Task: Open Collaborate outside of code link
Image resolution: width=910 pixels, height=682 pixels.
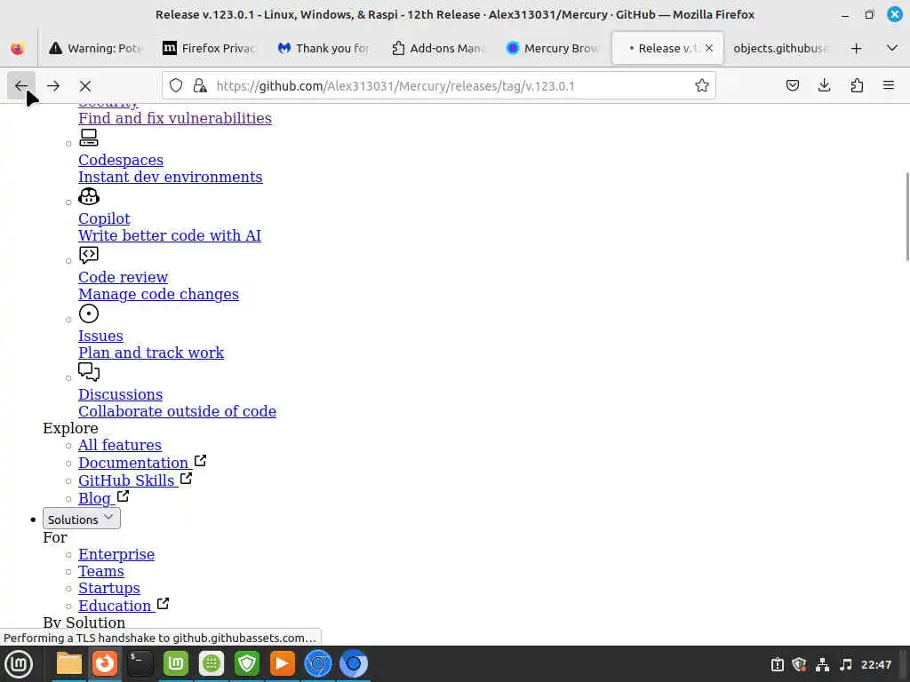Action: (177, 411)
